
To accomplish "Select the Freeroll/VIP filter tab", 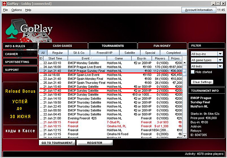I will tap(104, 53).
